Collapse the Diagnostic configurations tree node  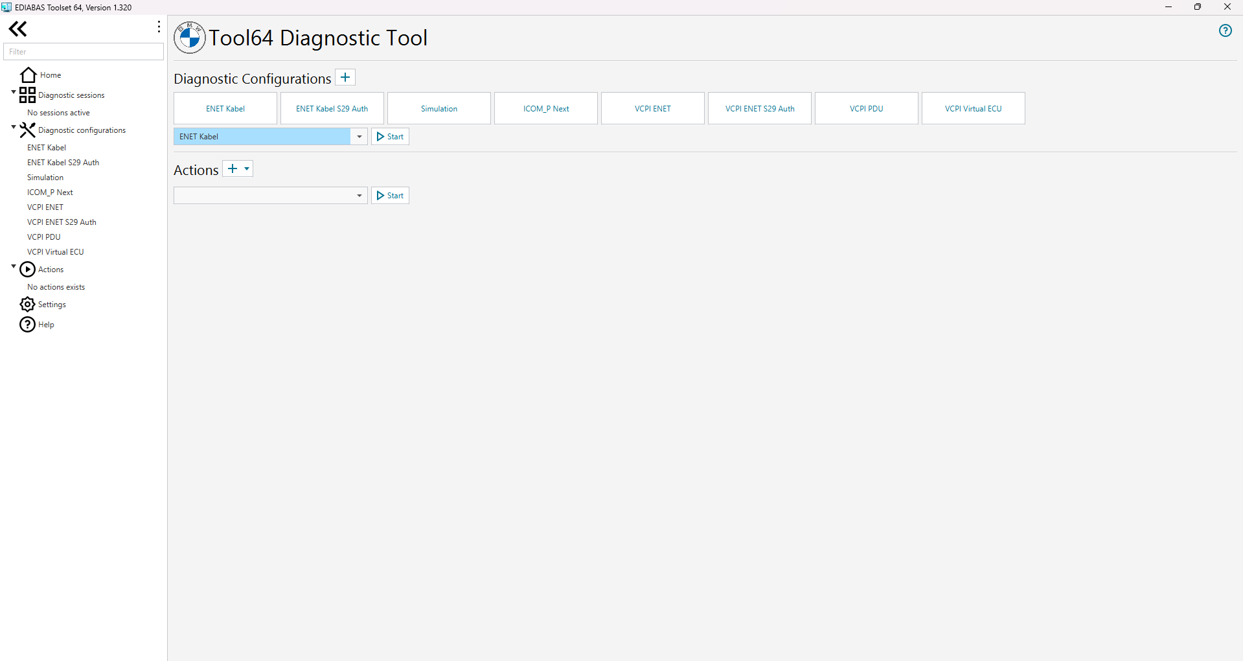[14, 127]
